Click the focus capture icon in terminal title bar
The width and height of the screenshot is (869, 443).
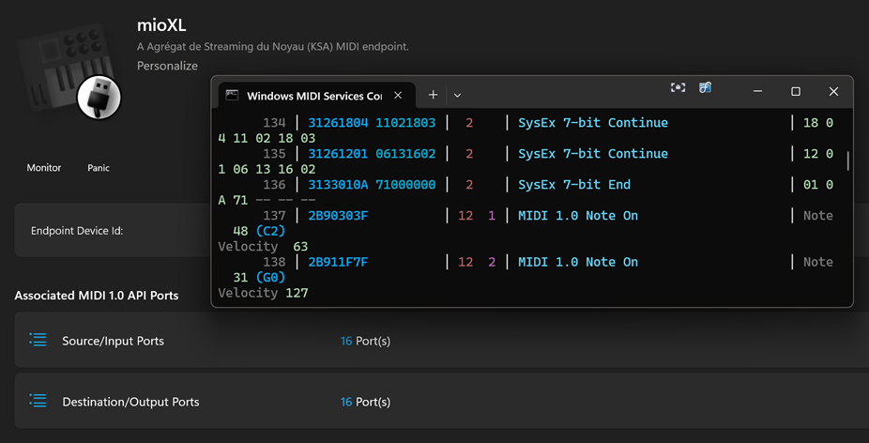coord(678,88)
